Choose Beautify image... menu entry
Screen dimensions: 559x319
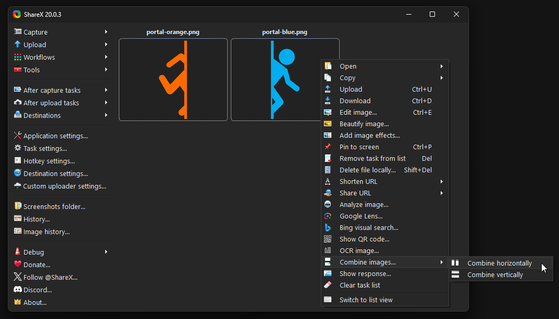coord(385,124)
